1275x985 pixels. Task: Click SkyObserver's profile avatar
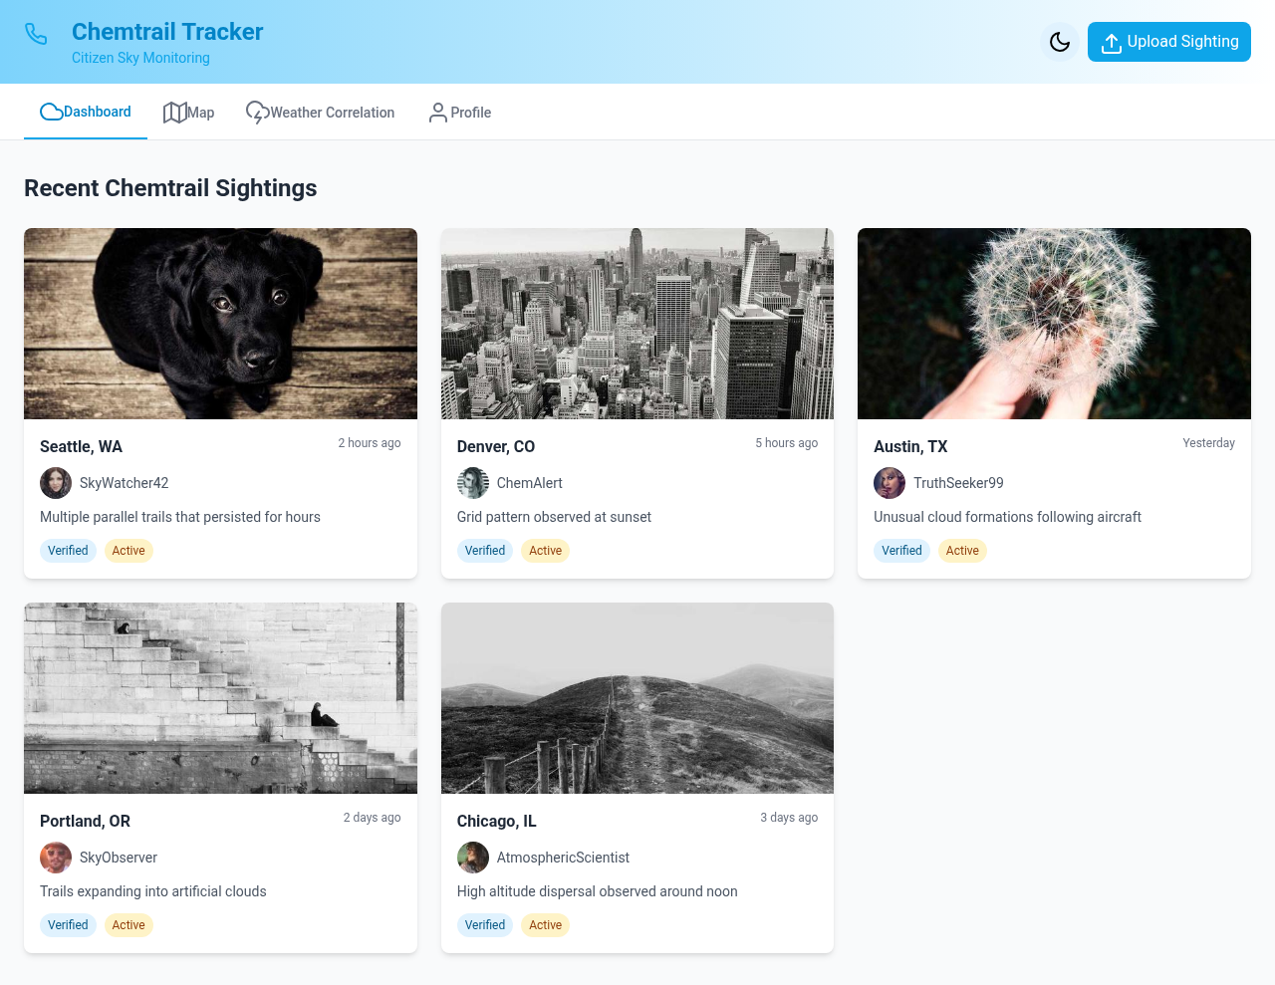tap(56, 858)
